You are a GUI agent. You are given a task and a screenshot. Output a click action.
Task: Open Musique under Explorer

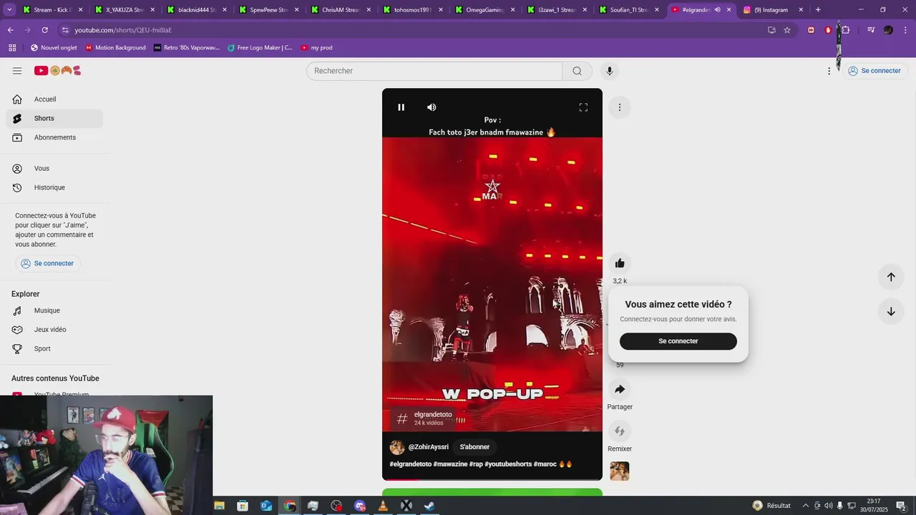54,310
